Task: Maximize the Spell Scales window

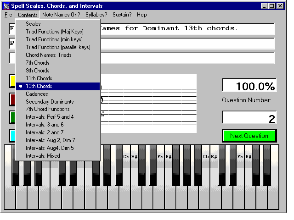Action: pyautogui.click(x=271, y=6)
